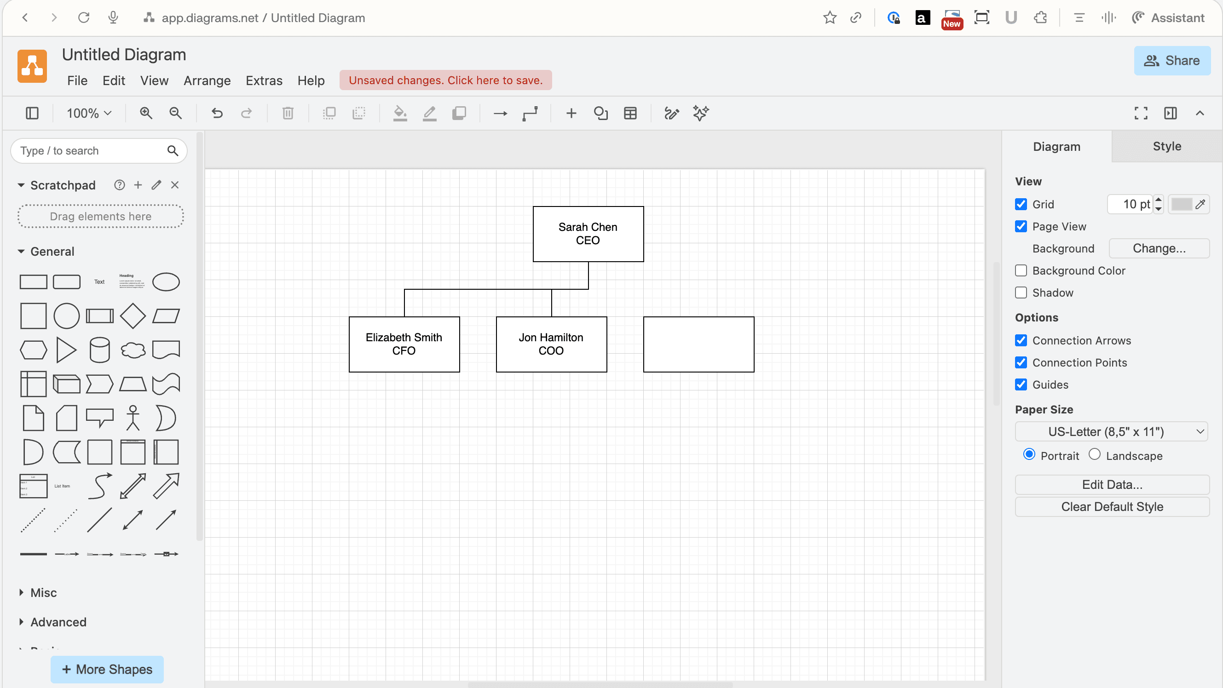The image size is (1223, 688).
Task: Collapse the left shapes panel
Action: [x=31, y=114]
